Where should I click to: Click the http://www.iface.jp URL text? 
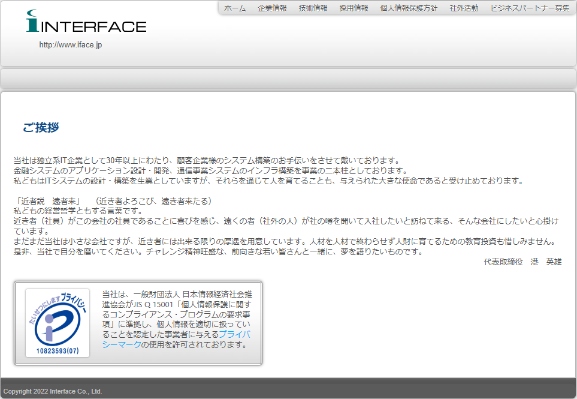click(70, 45)
